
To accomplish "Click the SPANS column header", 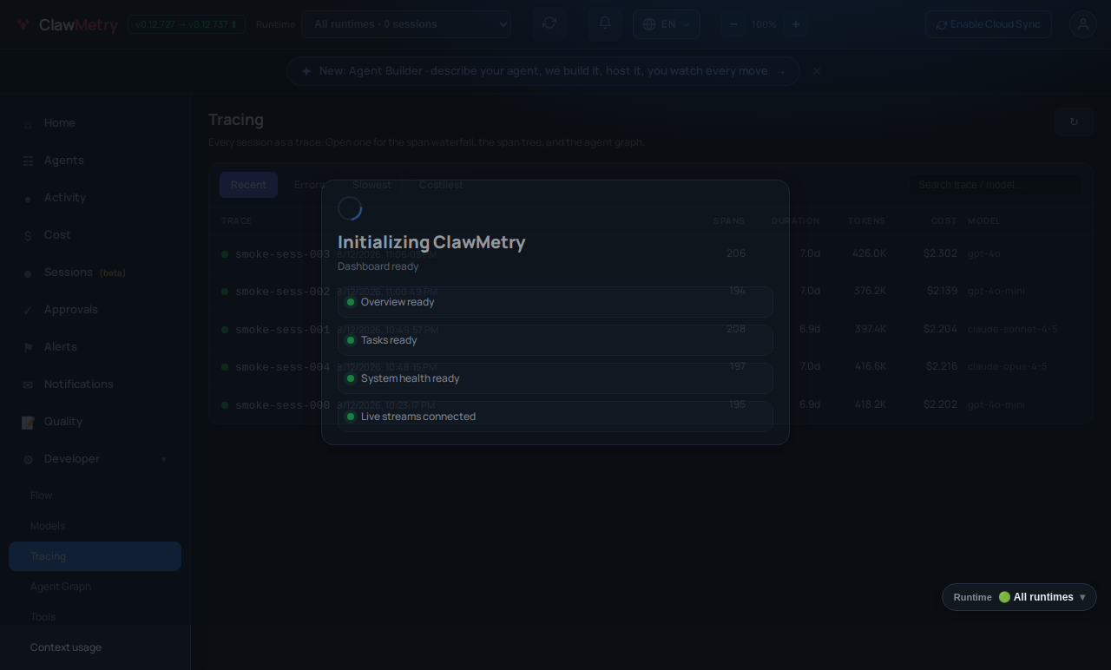I will point(729,221).
